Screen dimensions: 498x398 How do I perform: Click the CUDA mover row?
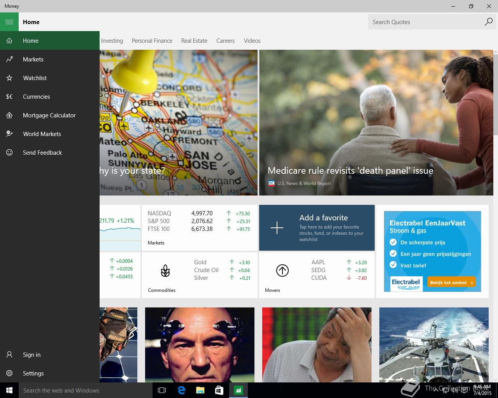pyautogui.click(x=339, y=278)
